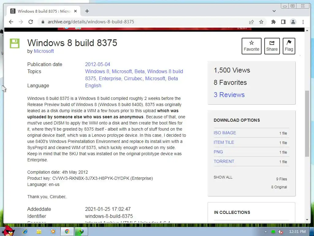Open Internet Explorer from the taskbar
This screenshot has height=236, width=314.
point(25,232)
